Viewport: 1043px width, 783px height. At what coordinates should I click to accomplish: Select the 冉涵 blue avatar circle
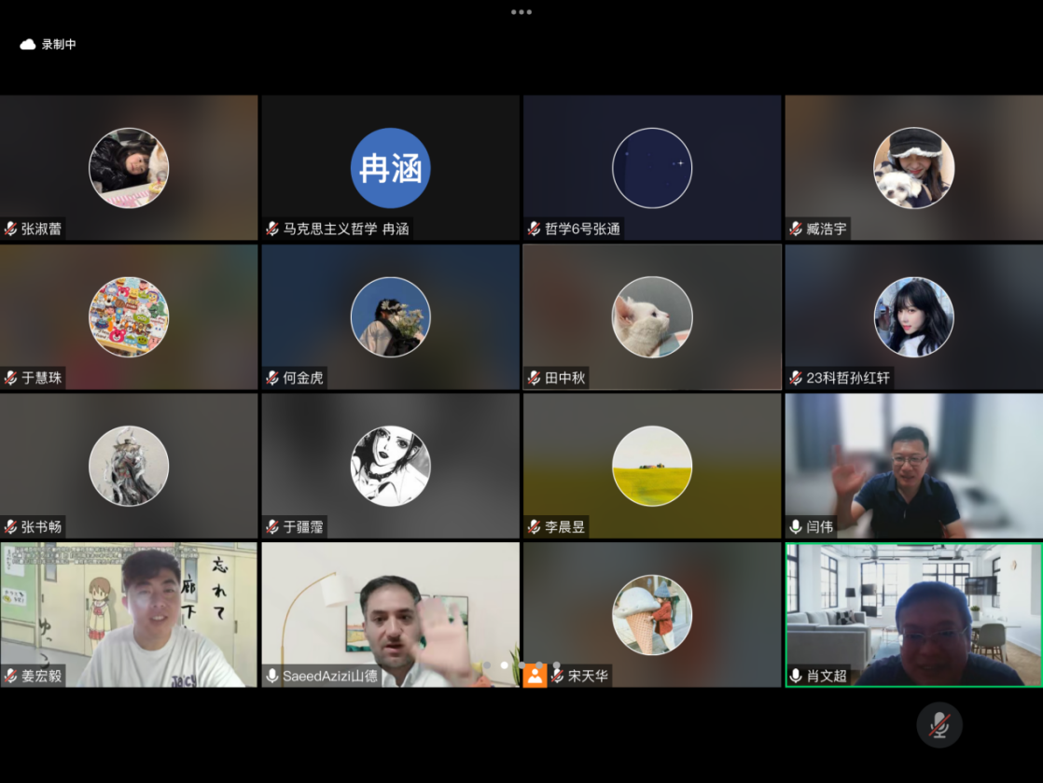click(x=390, y=168)
